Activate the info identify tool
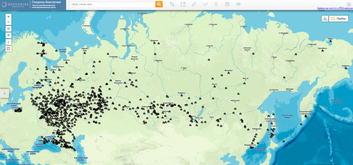 pyautogui.click(x=9, y=42)
